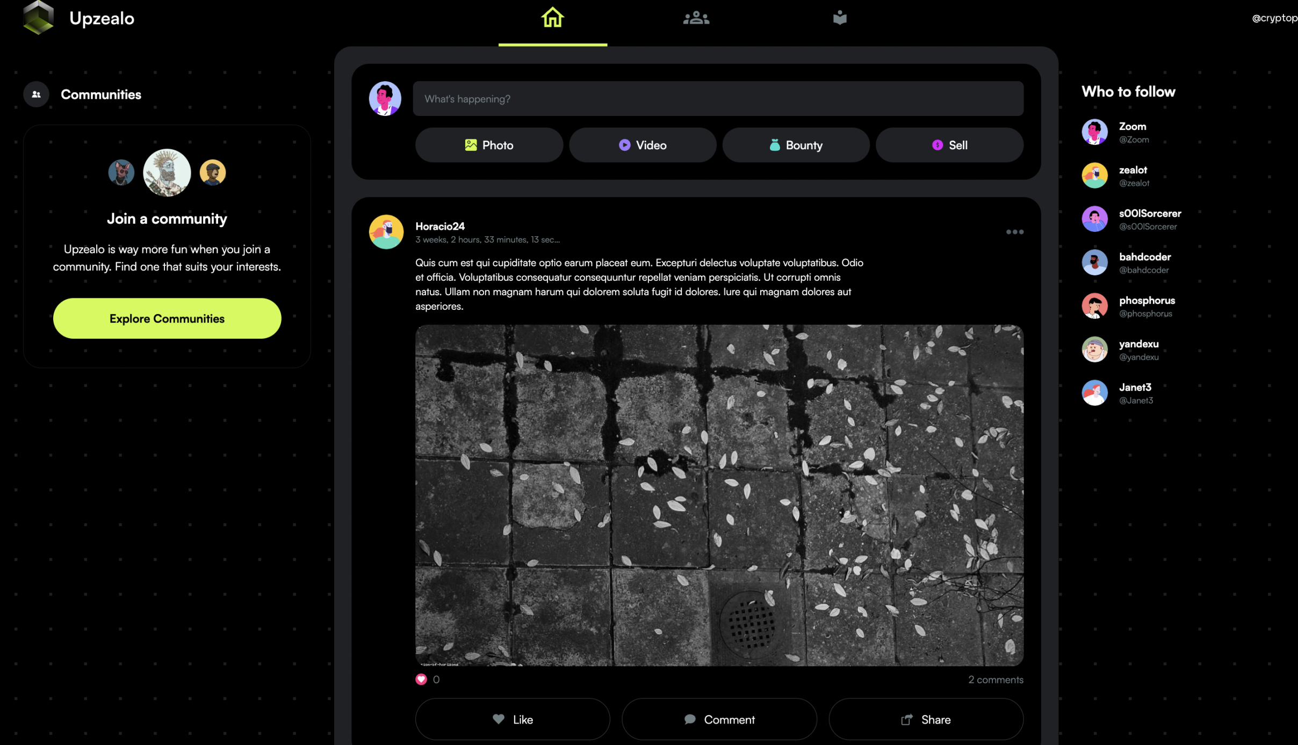Open Horacio24's profile avatar
Viewport: 1298px width, 745px height.
386,232
